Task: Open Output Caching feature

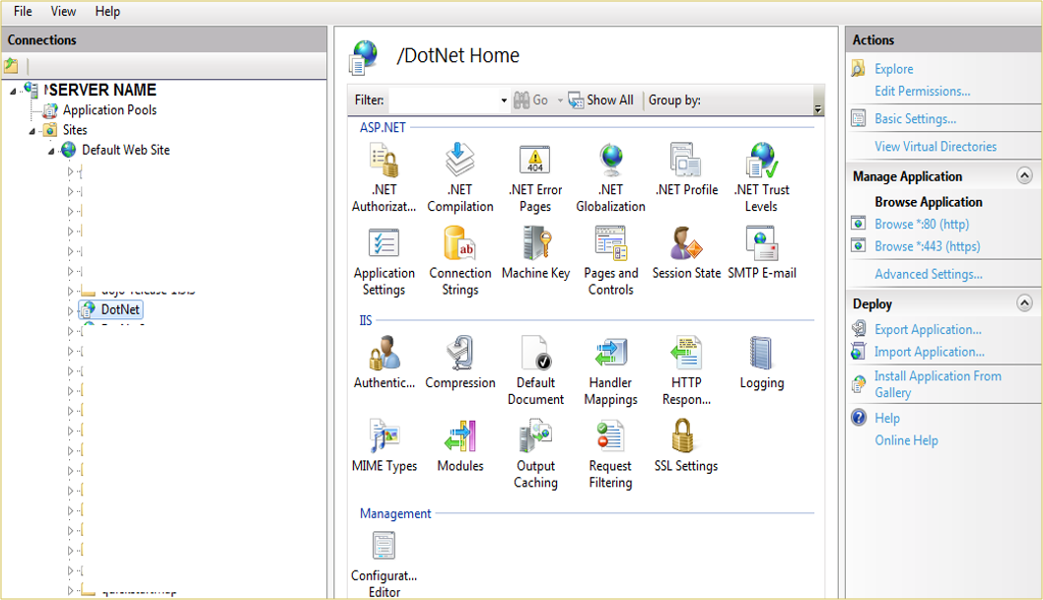Action: tap(535, 454)
